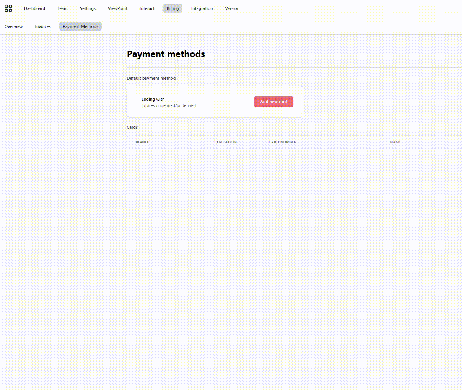Switch to the Invoices tab

pos(43,26)
